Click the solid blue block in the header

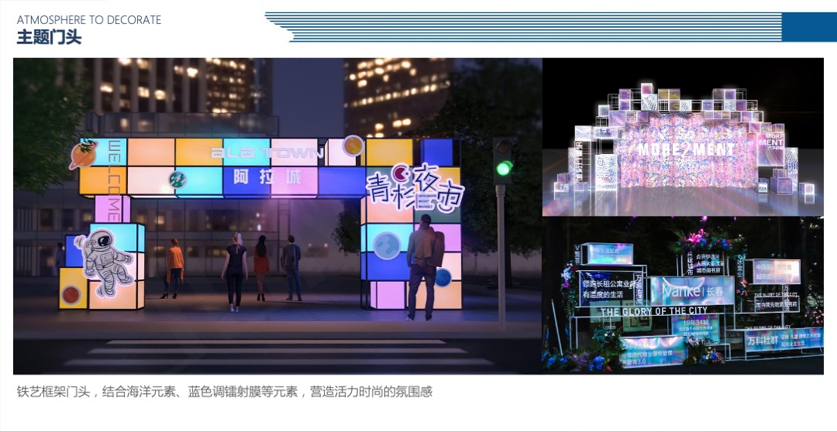coord(808,26)
